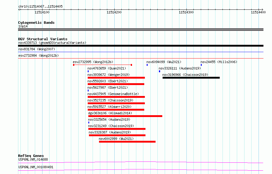Open nsv4763659 (Quan2021) variant label
Image resolution: width=272 pixels, height=174 pixels.
click(107, 68)
